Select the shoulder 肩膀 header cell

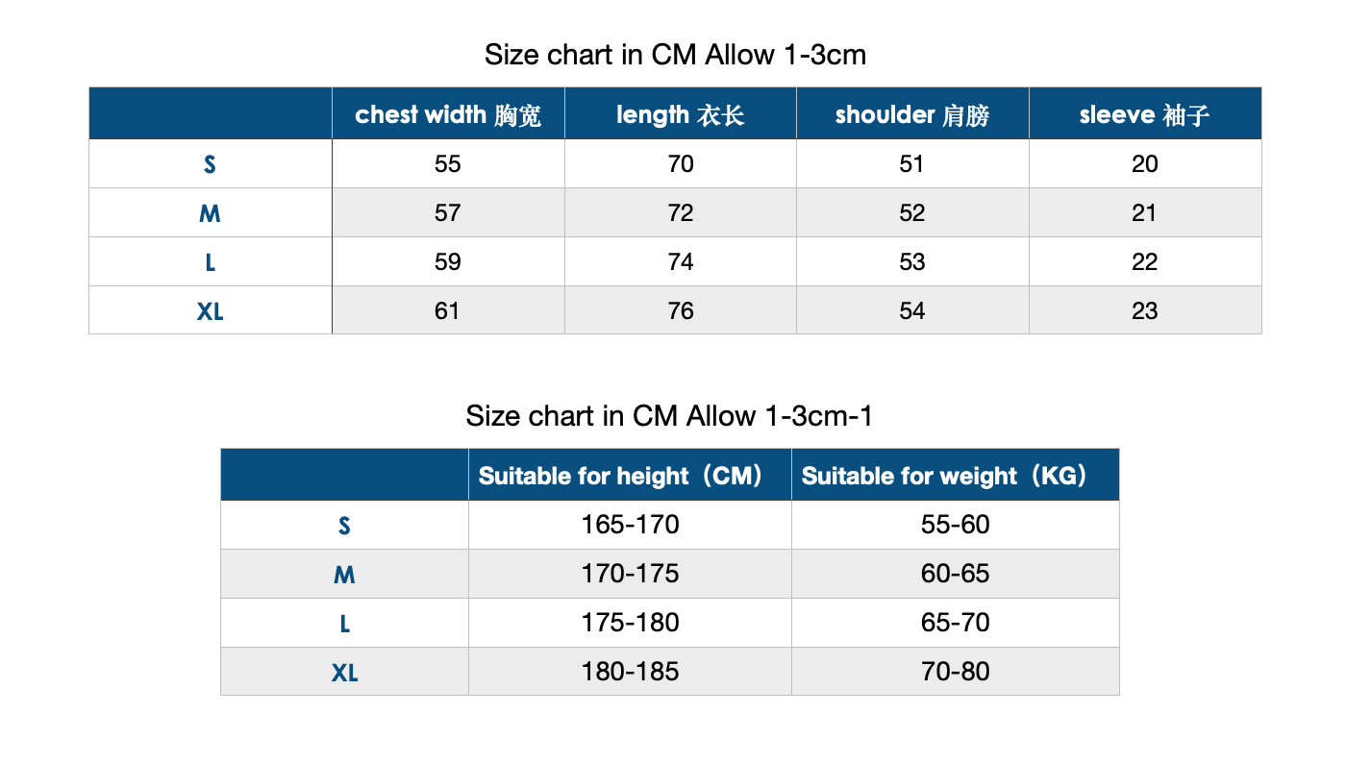point(911,115)
